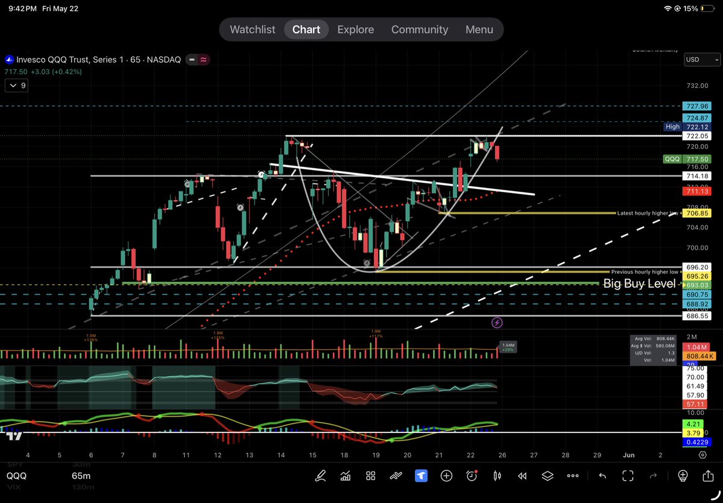Tap Invesco QQQ Trust symbol title
The width and height of the screenshot is (723, 503).
click(x=99, y=60)
